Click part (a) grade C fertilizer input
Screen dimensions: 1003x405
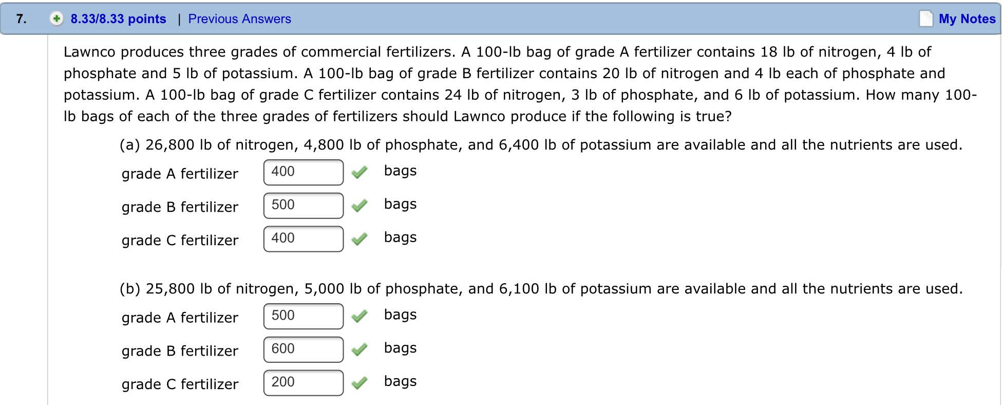click(303, 239)
